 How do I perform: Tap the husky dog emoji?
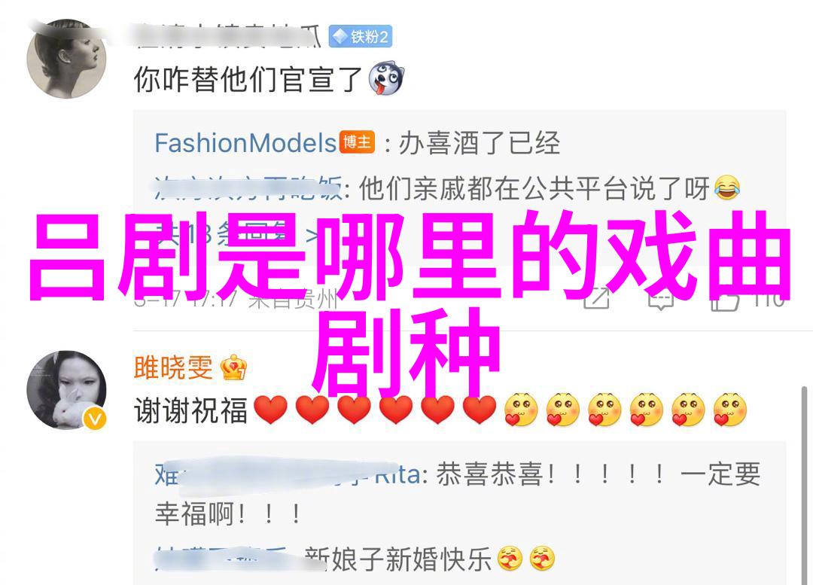(385, 79)
